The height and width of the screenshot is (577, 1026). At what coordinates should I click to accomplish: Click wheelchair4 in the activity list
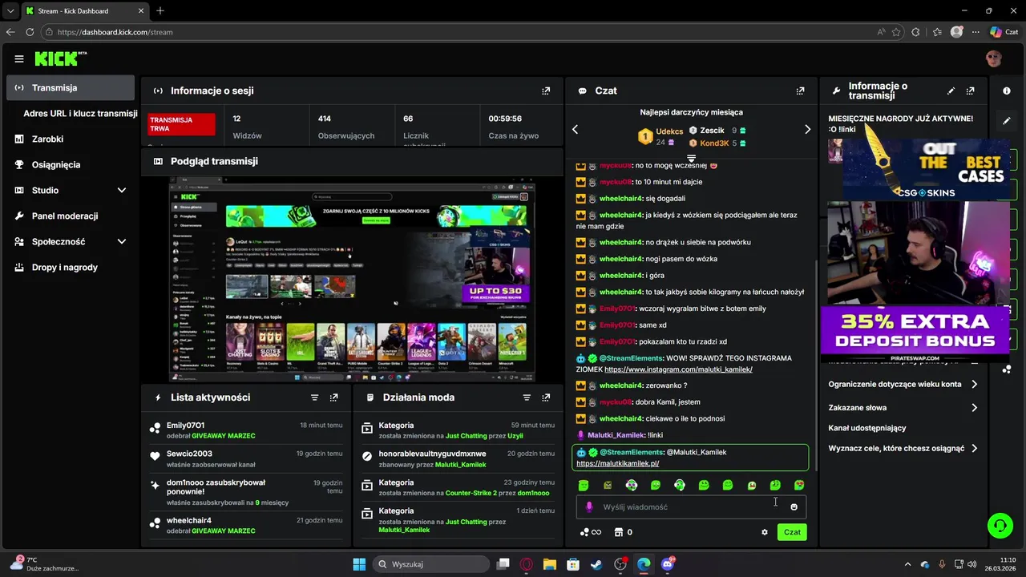(x=189, y=520)
